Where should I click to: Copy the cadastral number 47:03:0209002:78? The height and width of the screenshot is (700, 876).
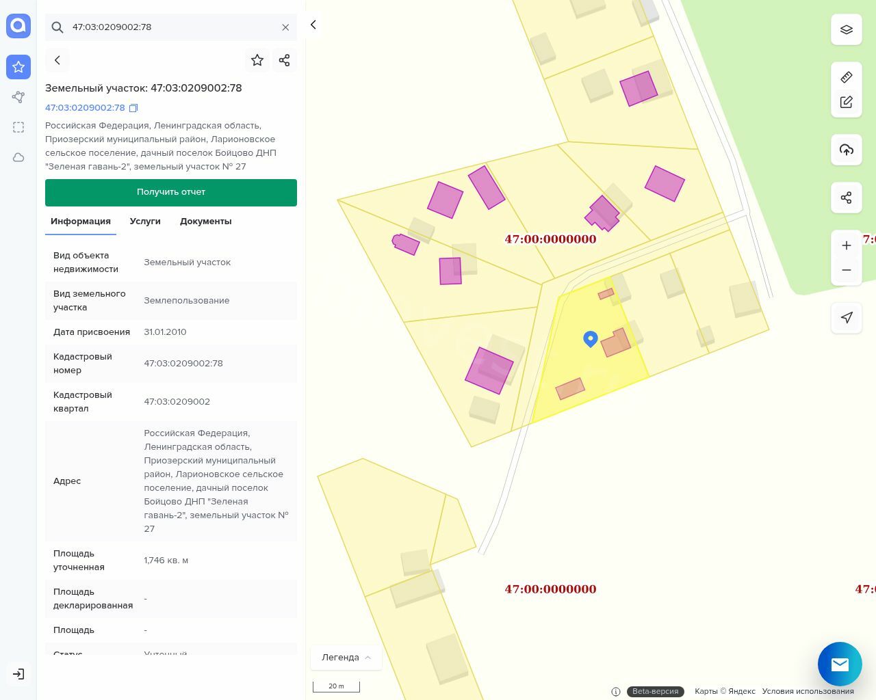click(x=133, y=108)
